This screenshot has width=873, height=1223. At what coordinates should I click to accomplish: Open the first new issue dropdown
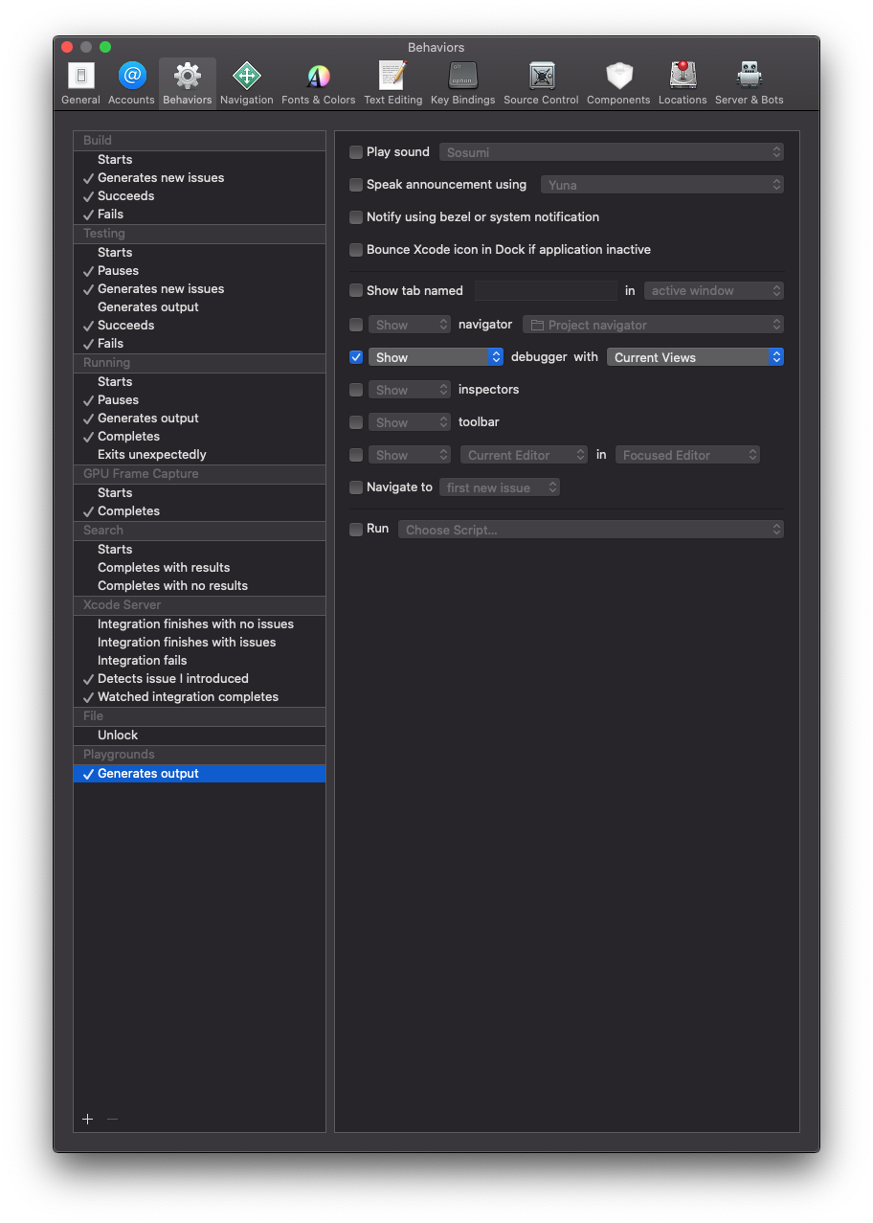pyautogui.click(x=500, y=487)
